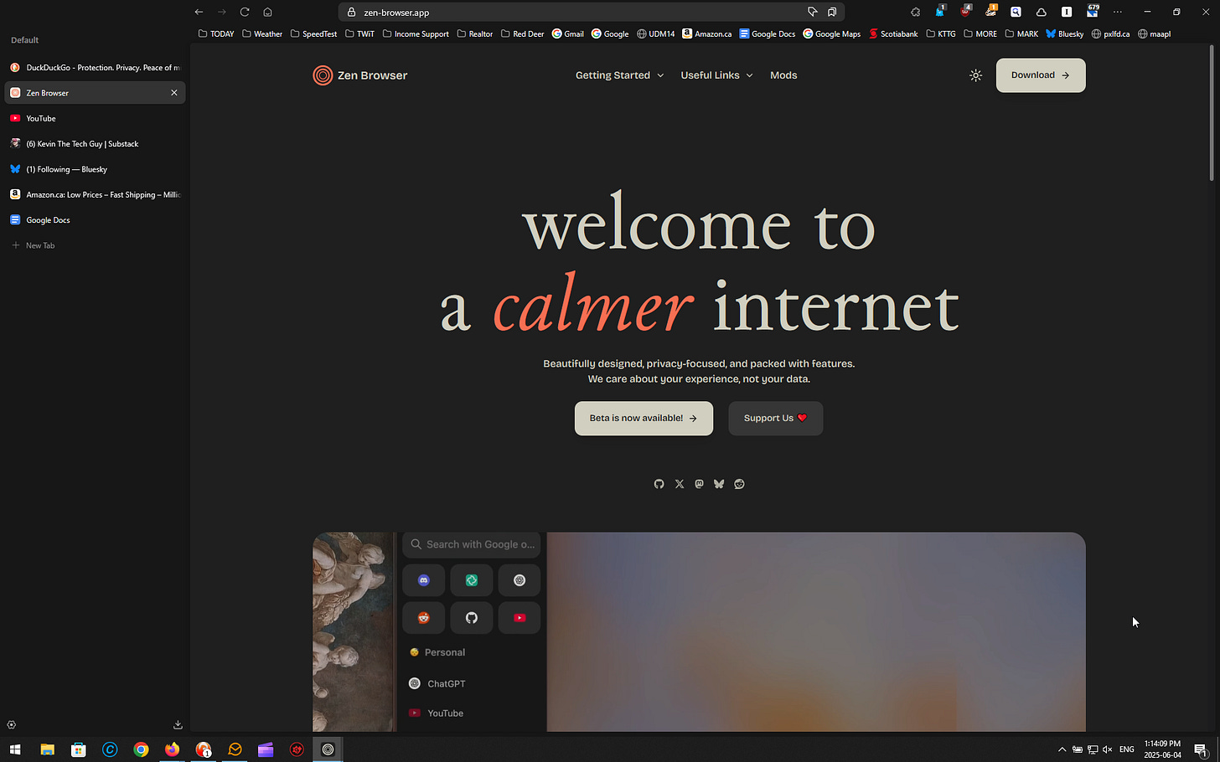This screenshot has height=762, width=1220.
Task: Open the white I extension icon
Action: [x=1066, y=12]
